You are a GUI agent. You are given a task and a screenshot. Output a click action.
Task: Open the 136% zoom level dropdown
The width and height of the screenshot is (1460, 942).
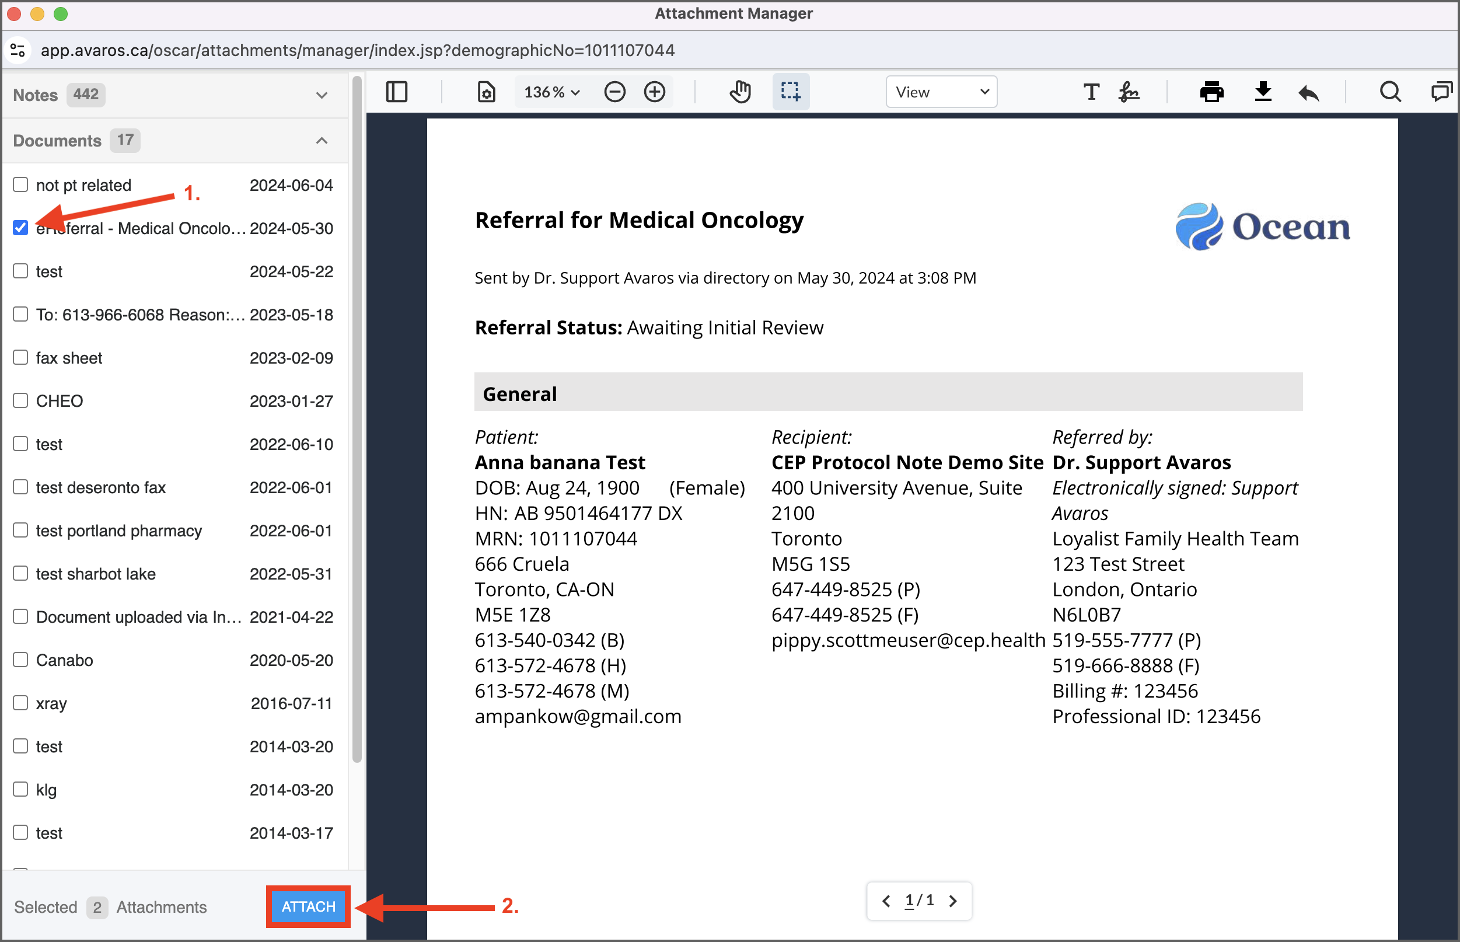pyautogui.click(x=551, y=92)
